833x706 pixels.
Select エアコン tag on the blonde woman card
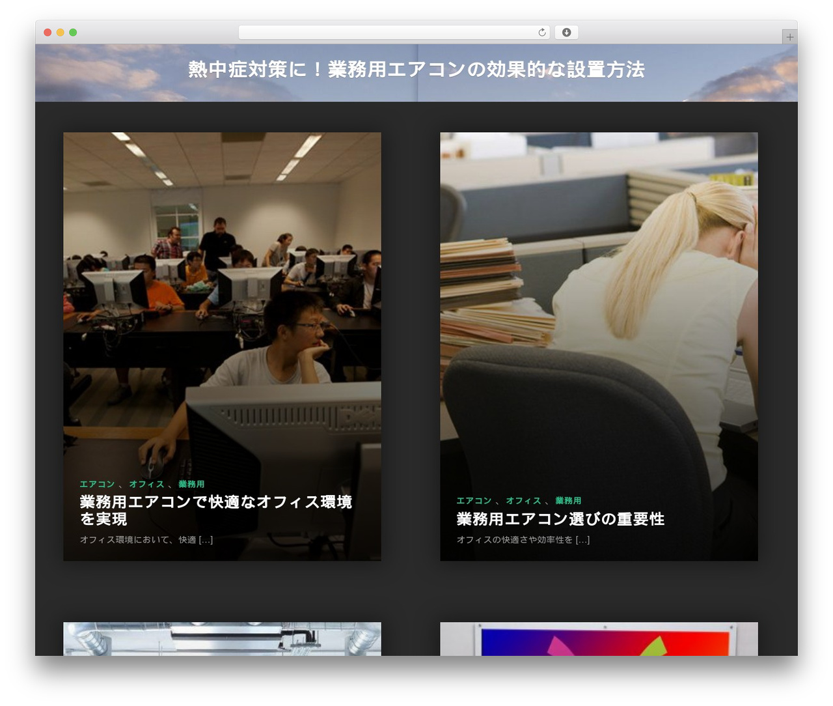[474, 501]
